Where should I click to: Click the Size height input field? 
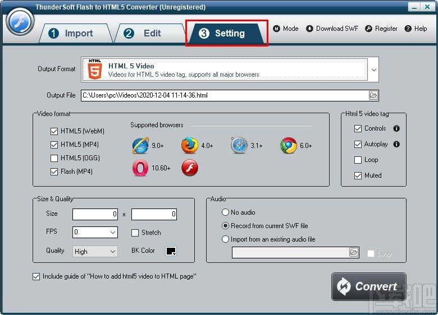tap(154, 214)
